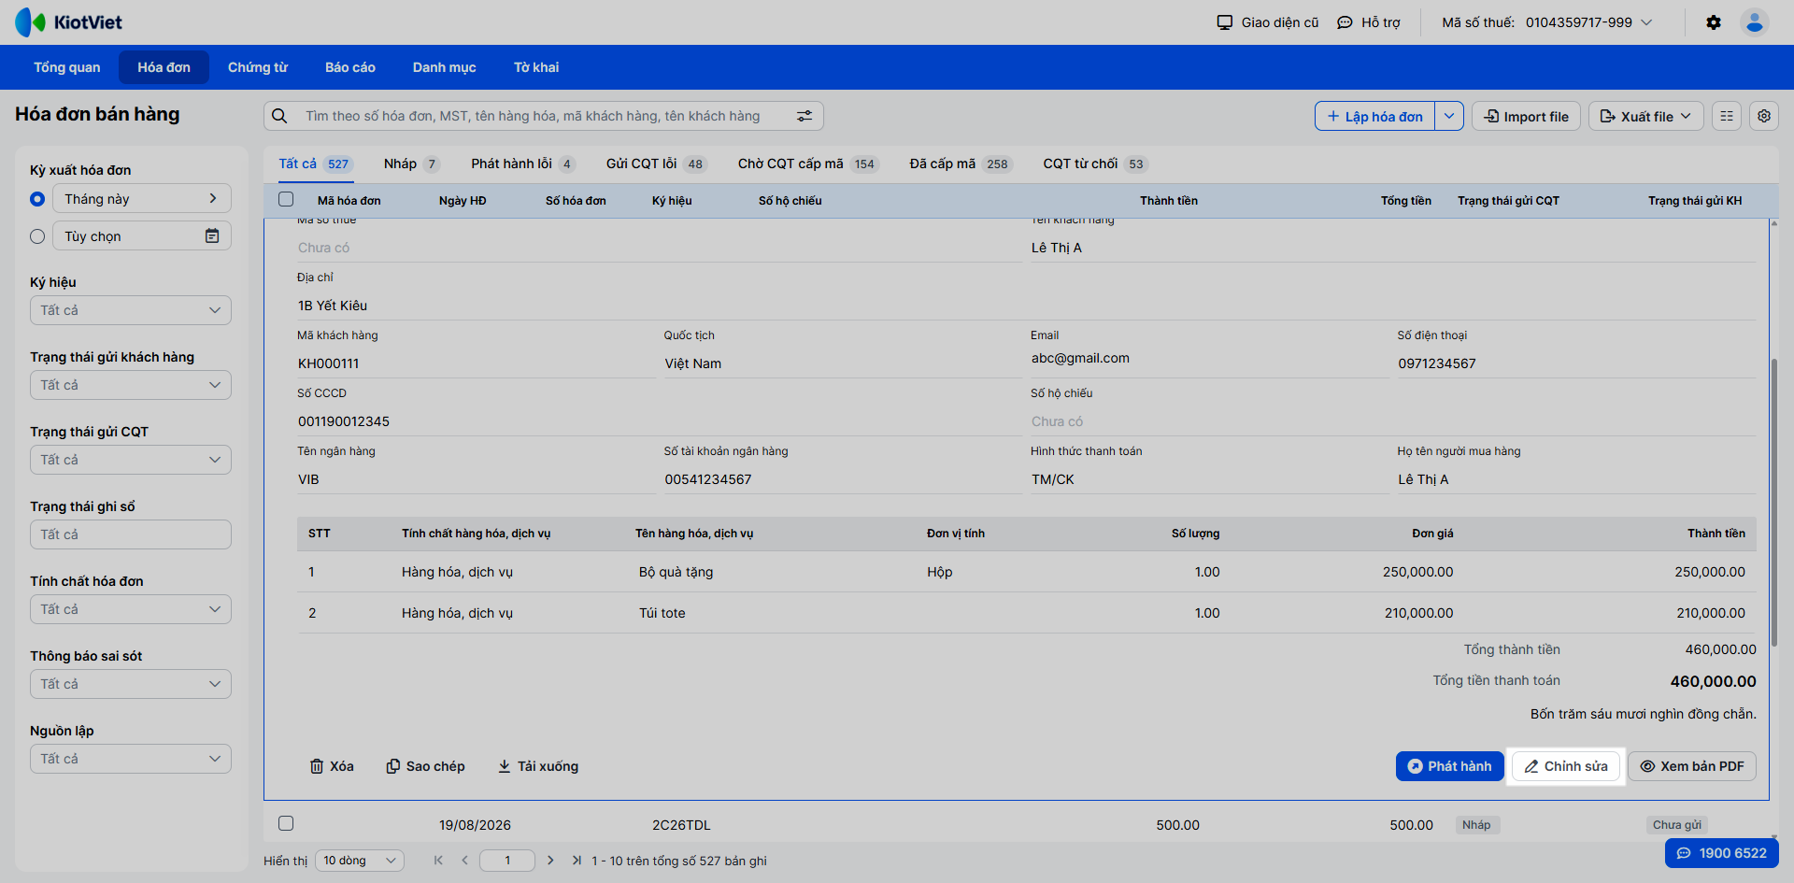Viewport: 1794px width, 883px height.
Task: Click the Túi tote item row
Action: (x=1027, y=613)
